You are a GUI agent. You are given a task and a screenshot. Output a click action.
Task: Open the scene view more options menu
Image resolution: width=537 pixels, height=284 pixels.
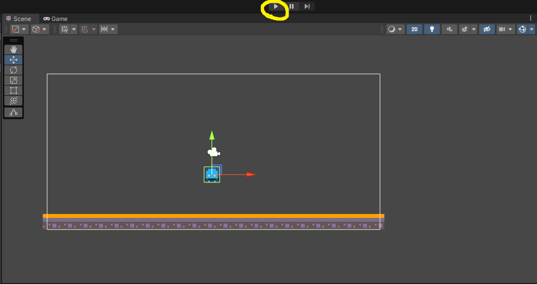531,18
